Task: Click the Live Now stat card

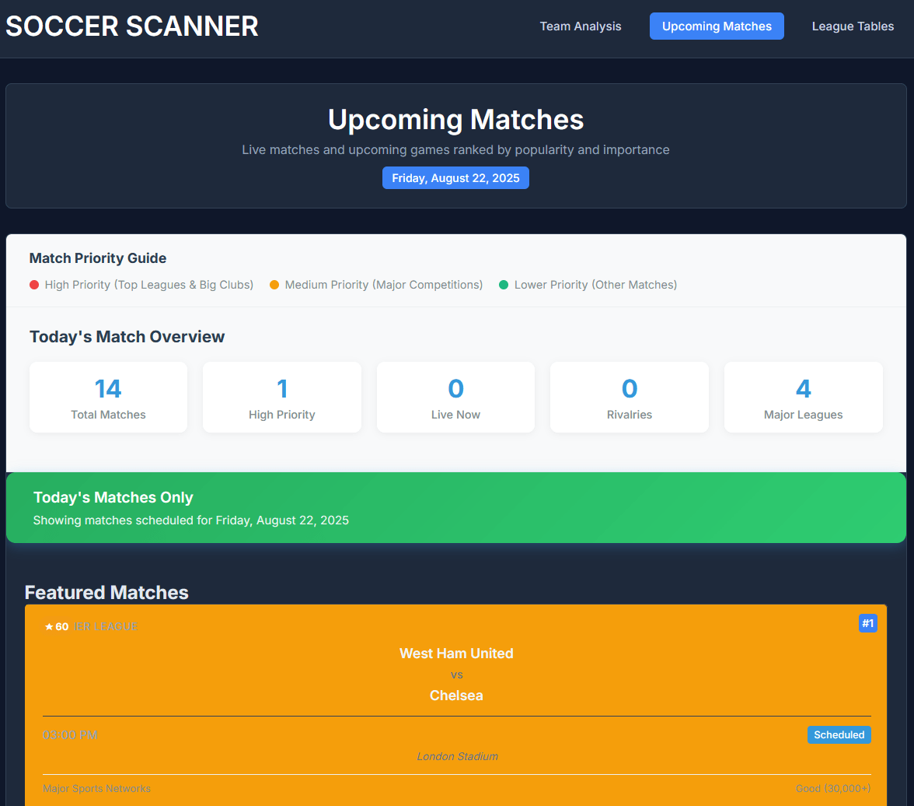Action: 455,397
